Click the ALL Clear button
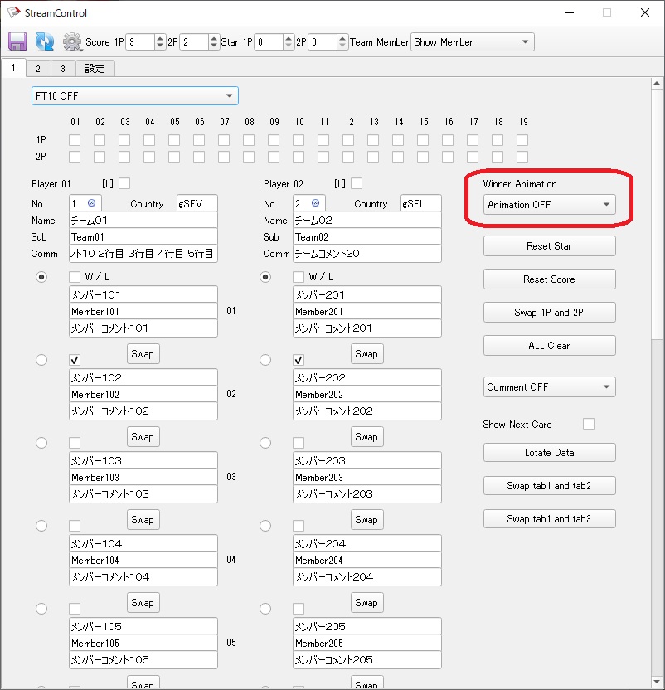This screenshot has height=690, width=665. [x=549, y=346]
